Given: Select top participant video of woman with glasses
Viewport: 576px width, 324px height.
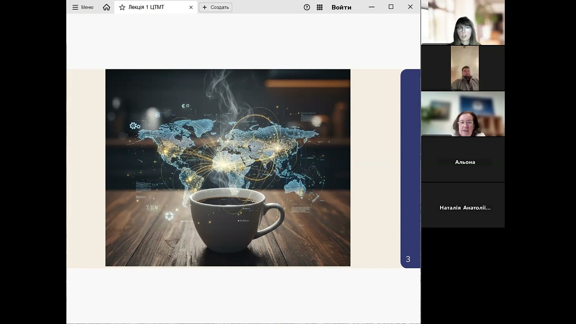Looking at the screenshot, I should [x=463, y=22].
